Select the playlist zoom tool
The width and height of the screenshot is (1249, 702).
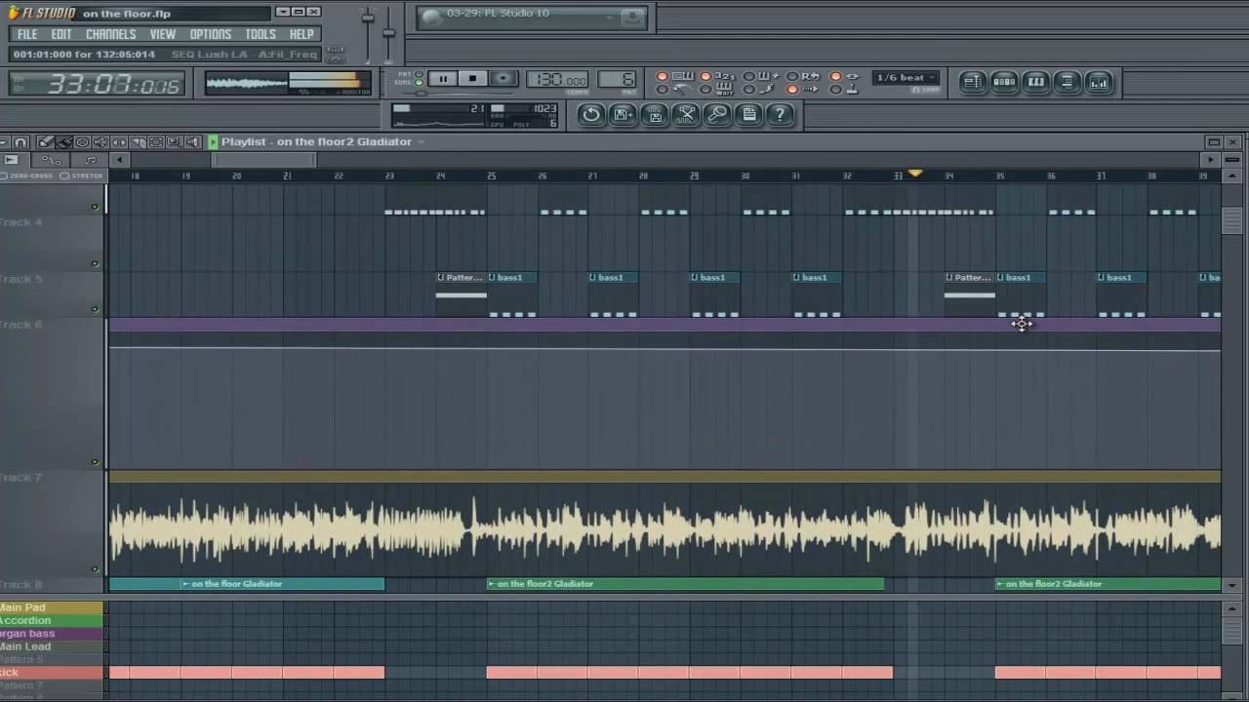point(174,142)
